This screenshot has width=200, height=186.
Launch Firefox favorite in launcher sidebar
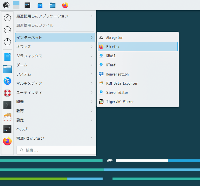click(7, 141)
